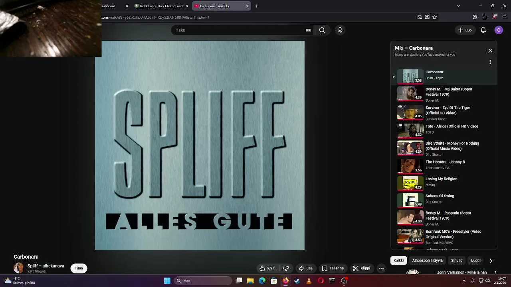Open the volume control in the system tray
Screen dimensions: 511x287
pos(487,281)
